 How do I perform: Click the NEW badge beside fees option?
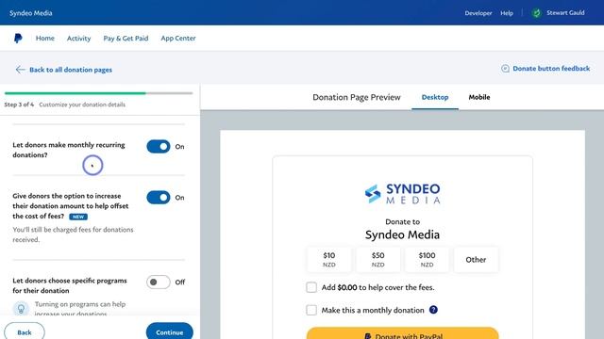78,217
